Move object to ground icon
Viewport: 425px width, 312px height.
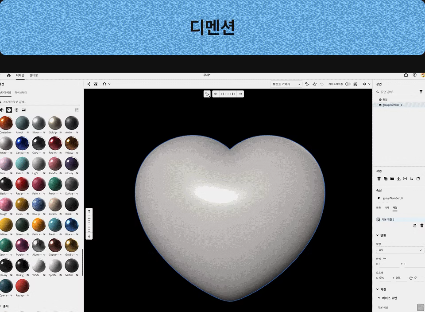point(398,179)
